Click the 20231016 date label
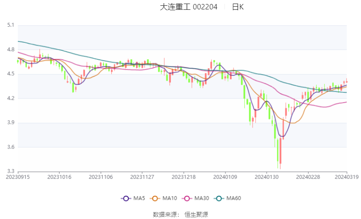Viewport: 361px width, 219px height. click(x=59, y=177)
